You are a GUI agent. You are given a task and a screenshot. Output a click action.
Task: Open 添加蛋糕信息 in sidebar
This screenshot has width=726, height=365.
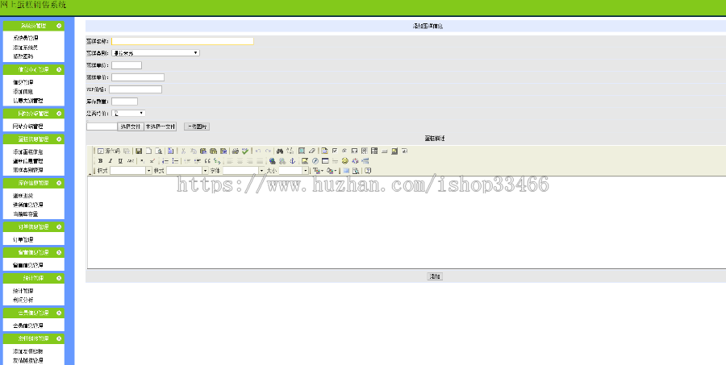[x=27, y=151]
